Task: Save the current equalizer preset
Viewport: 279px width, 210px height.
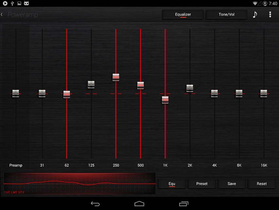Action: tap(232, 184)
